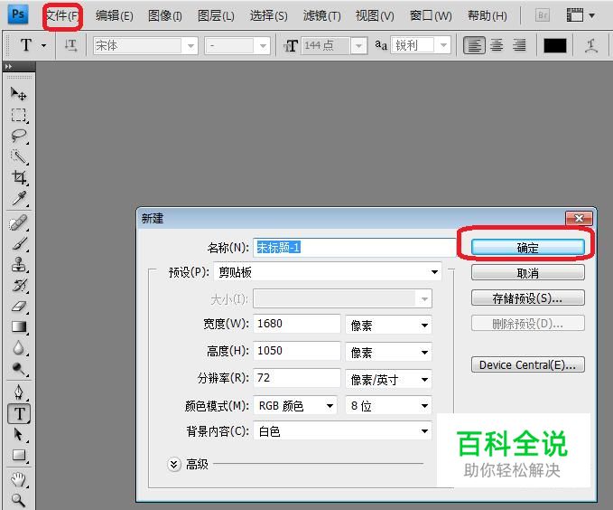Open the bit depth dropdown 8 位
The height and width of the screenshot is (510, 613).
(388, 405)
